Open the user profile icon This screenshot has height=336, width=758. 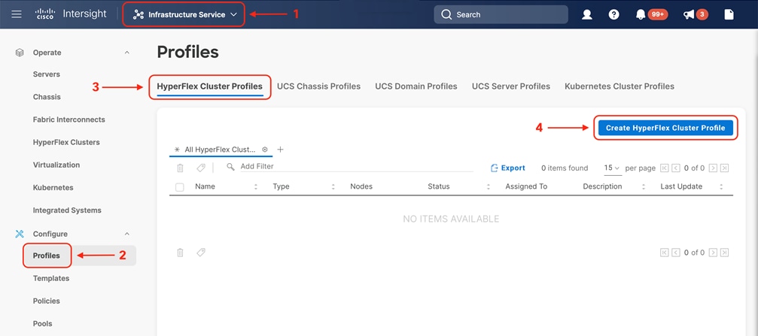coord(587,14)
